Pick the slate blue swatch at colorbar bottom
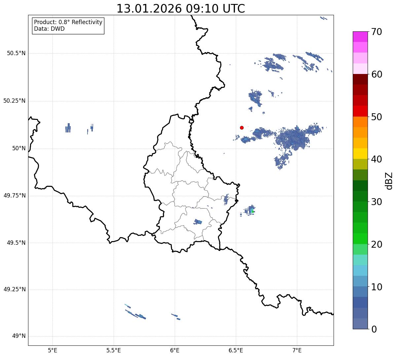Screen dimensions: 397x357 coord(360,324)
